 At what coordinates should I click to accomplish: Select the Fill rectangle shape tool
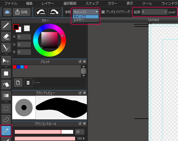click(6, 73)
